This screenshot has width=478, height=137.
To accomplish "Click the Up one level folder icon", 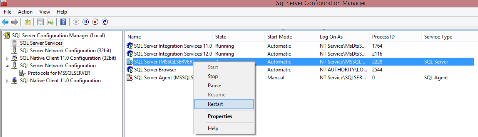I will [x=27, y=22].
